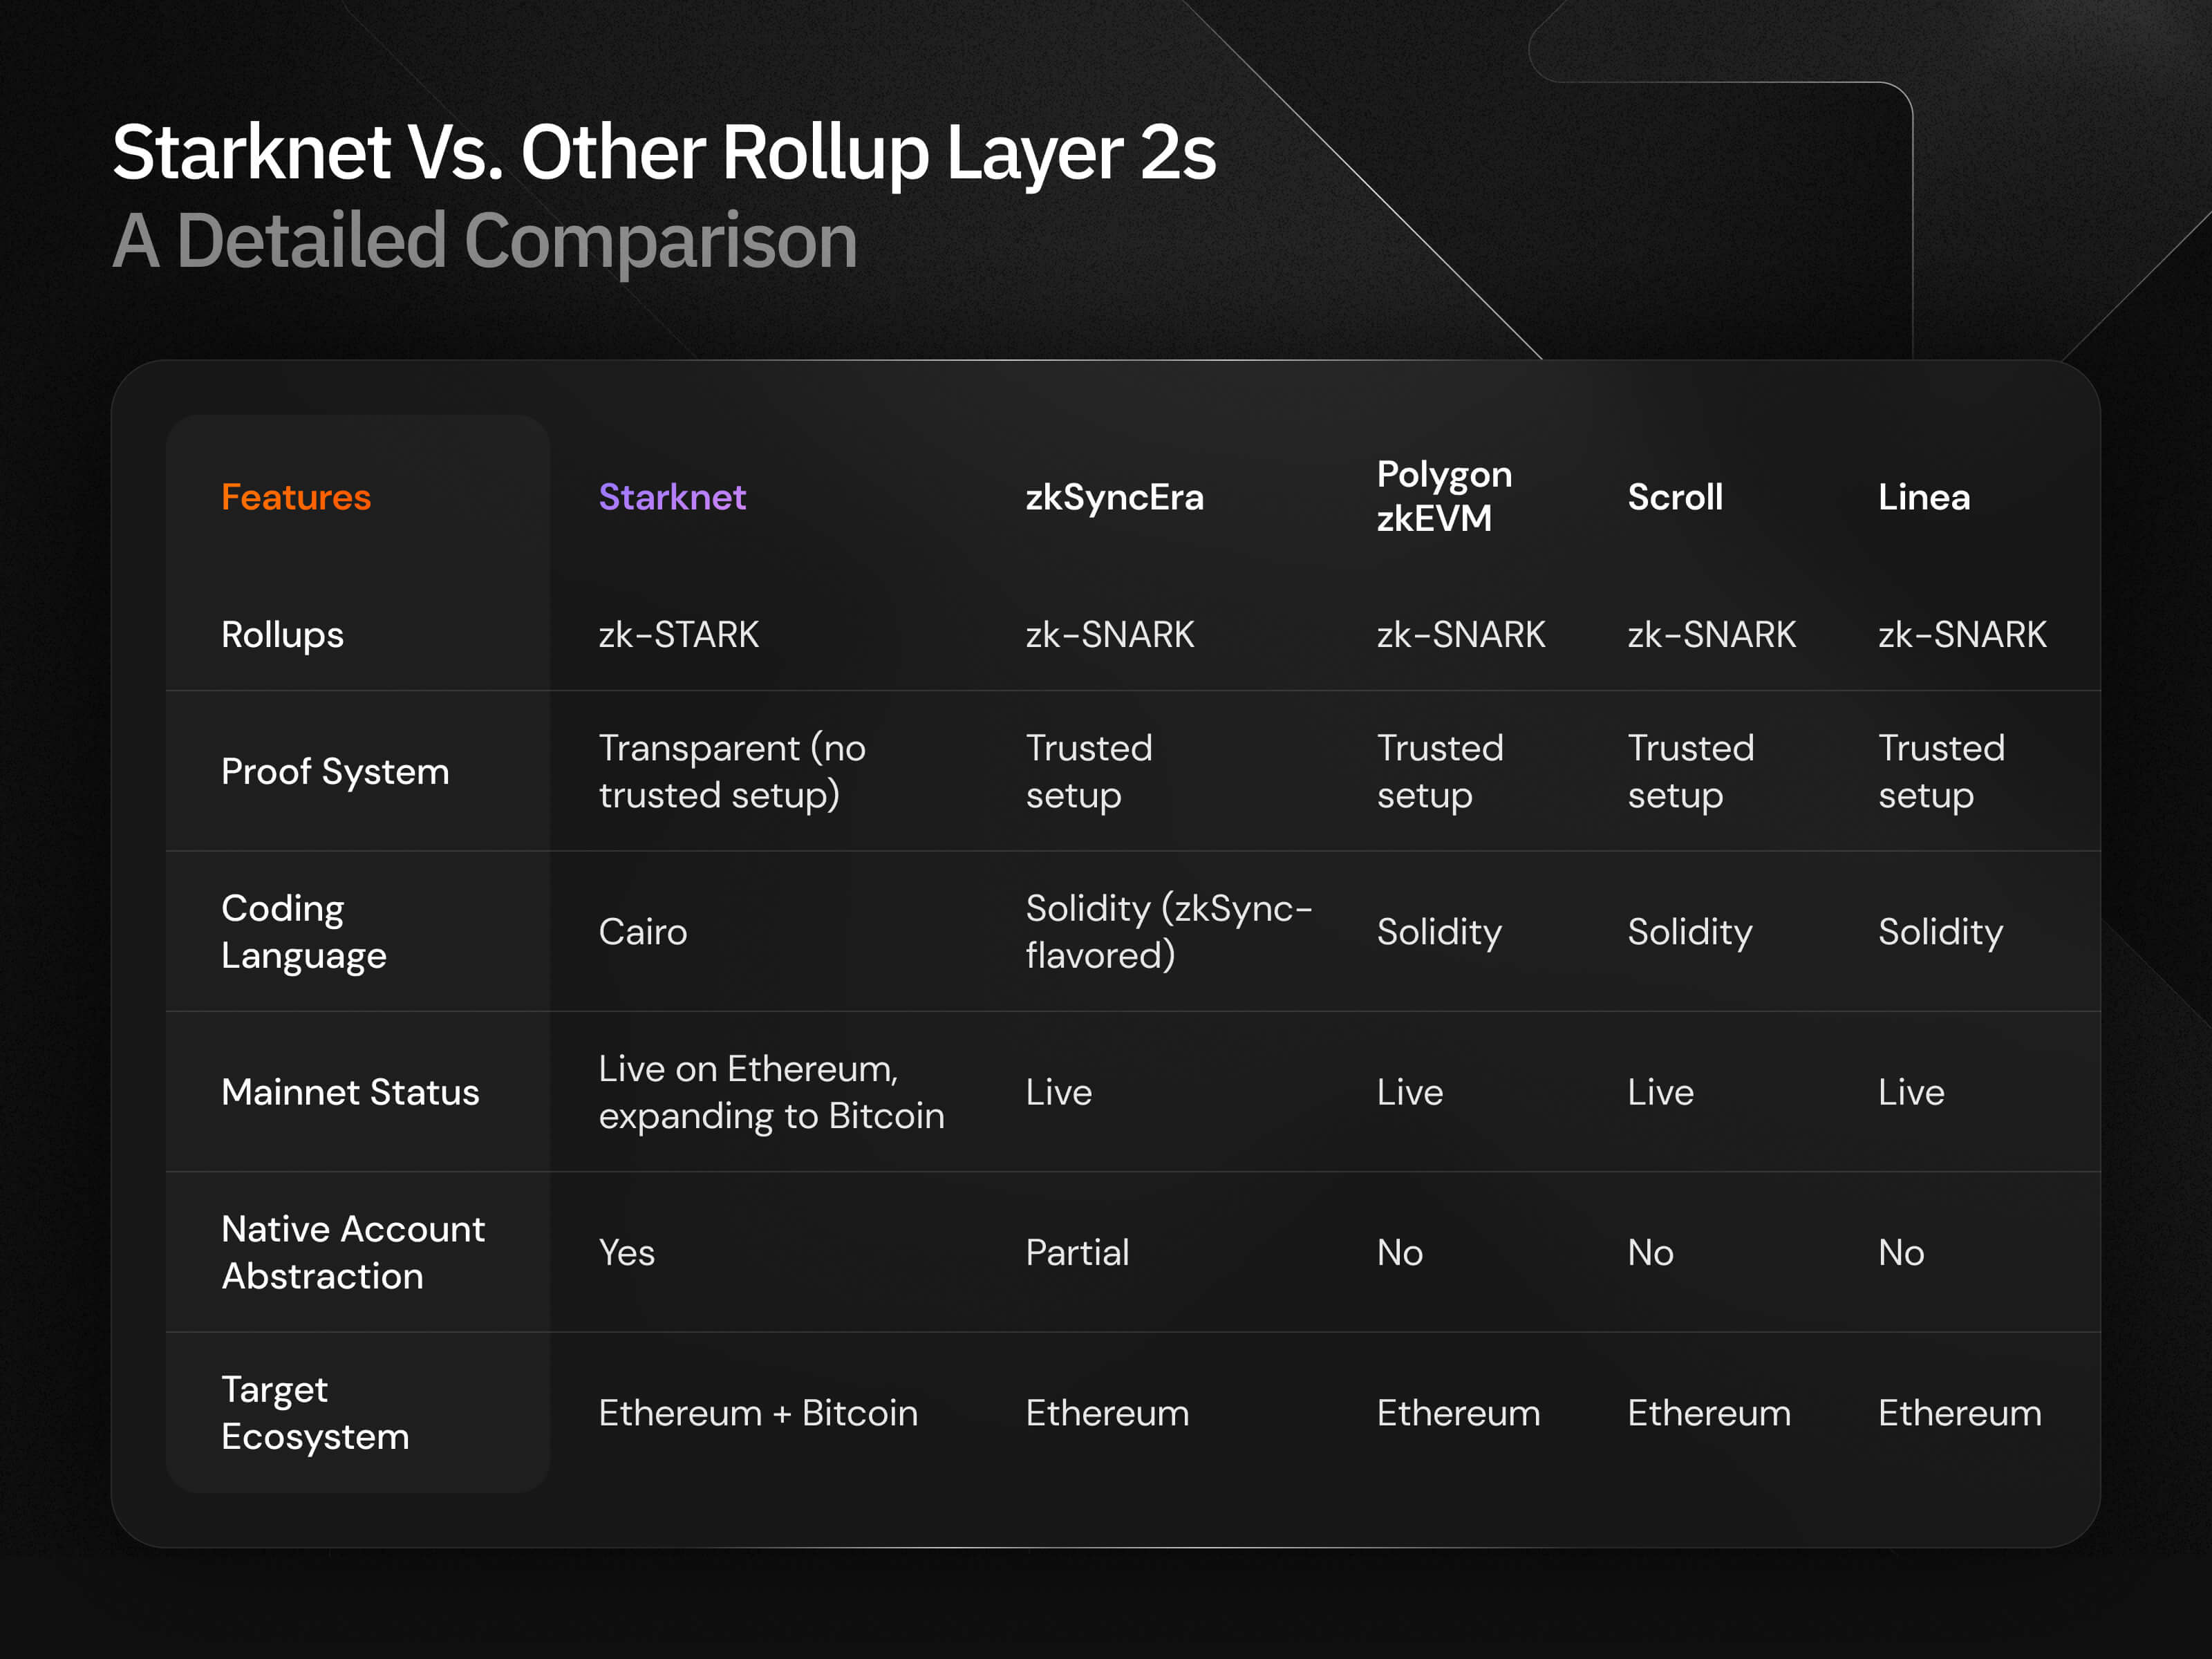Screen dimensions: 2212x1659
Task: Click the Ethereum + Bitcoin cell
Action: coord(757,1413)
